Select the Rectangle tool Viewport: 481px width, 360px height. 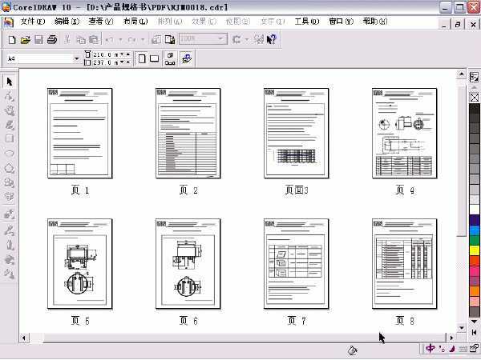click(x=9, y=138)
